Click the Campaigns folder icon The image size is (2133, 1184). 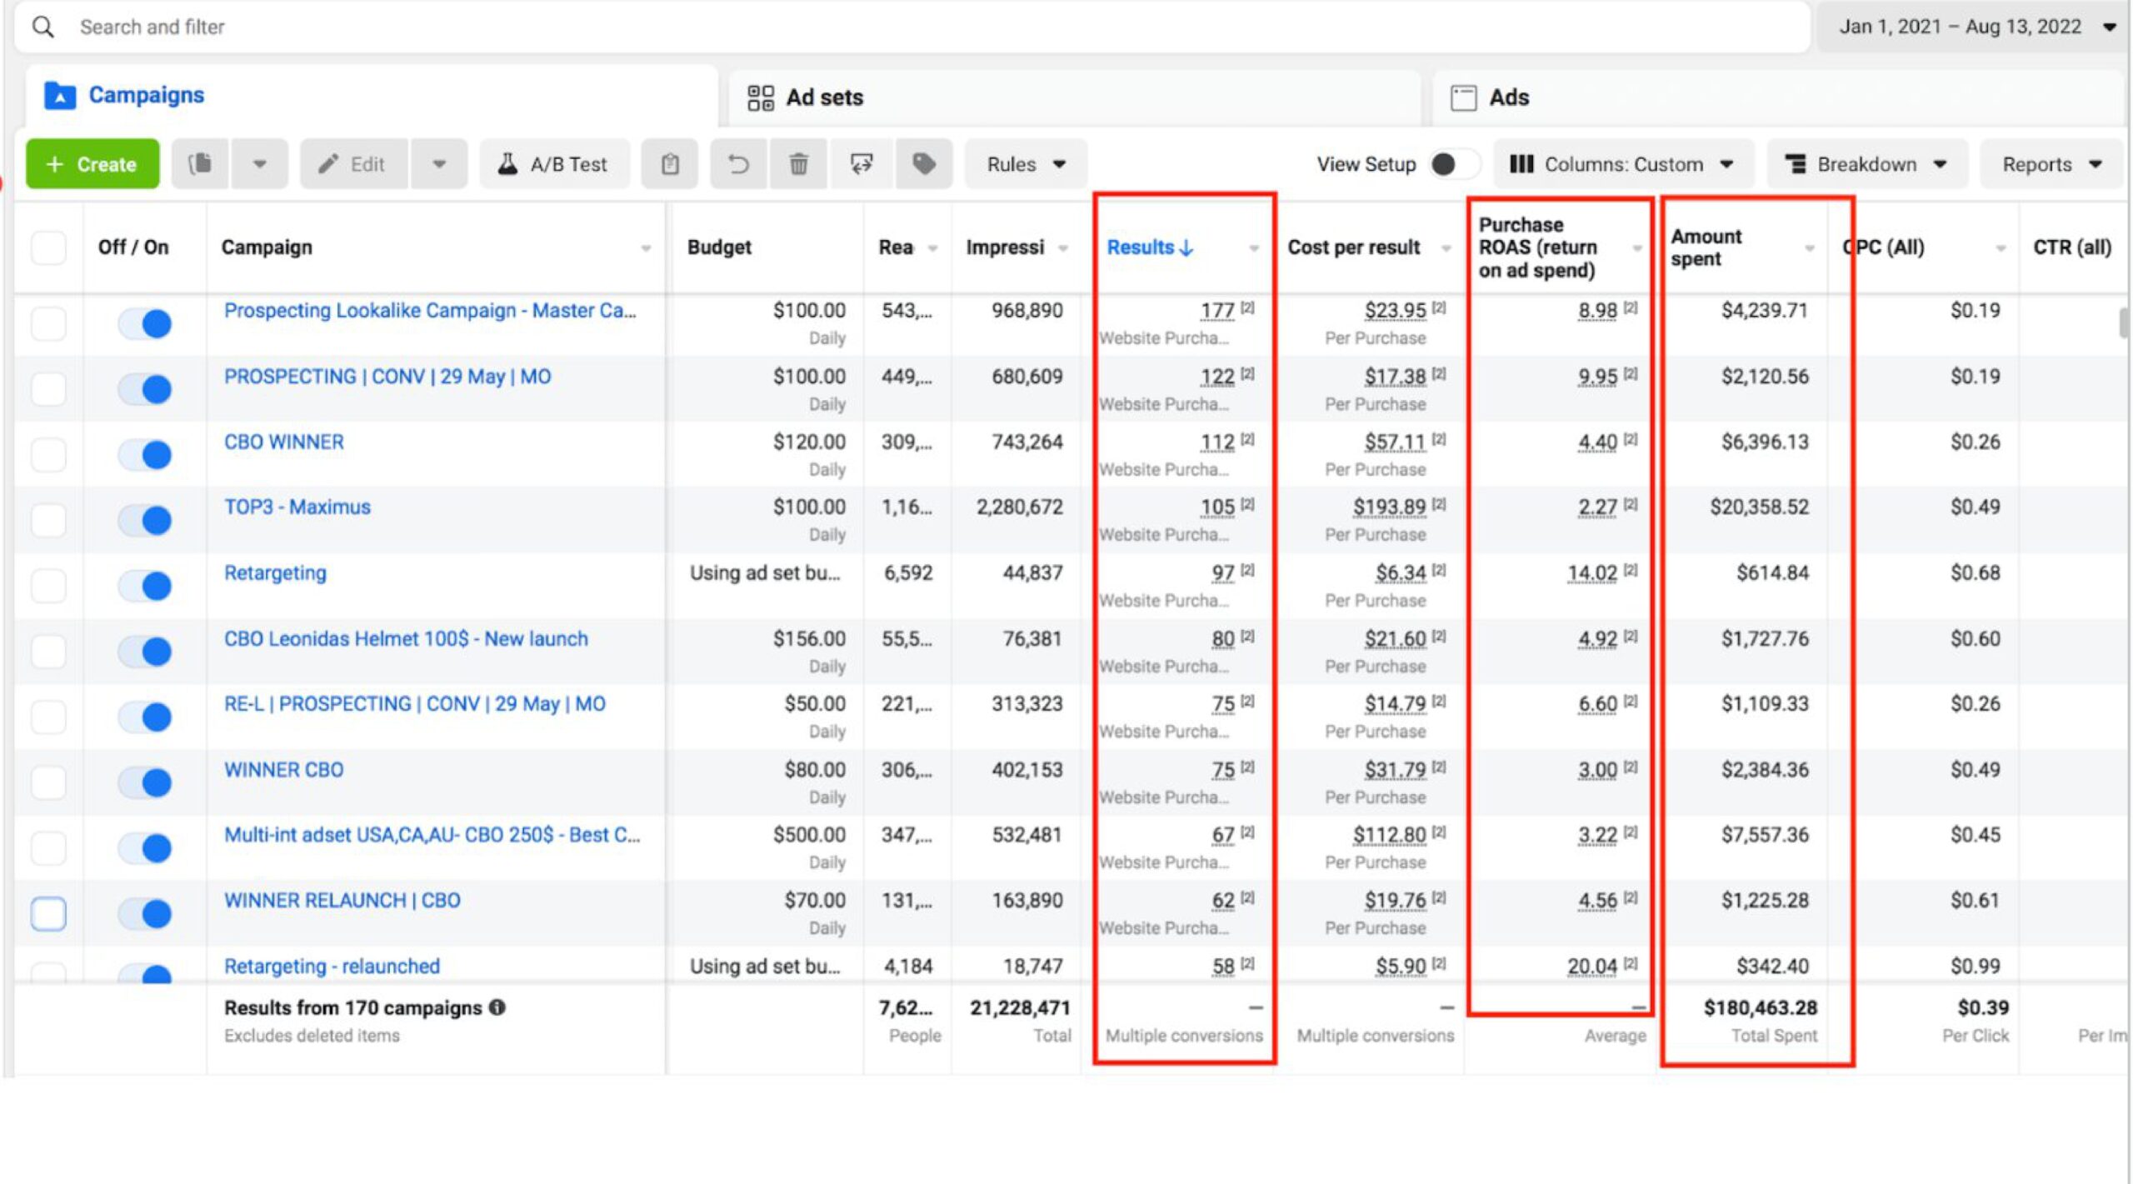pos(59,96)
